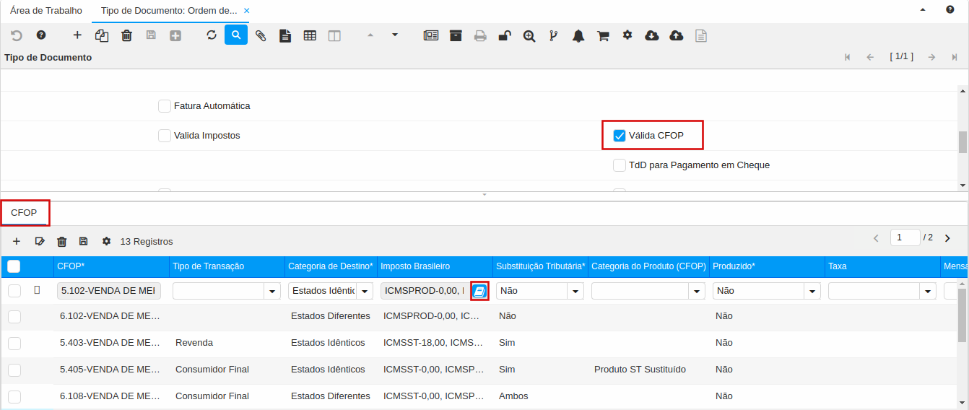Screen dimensions: 969x410
Task: Click the Delete trash icon in top toolbar
Action: [x=126, y=35]
